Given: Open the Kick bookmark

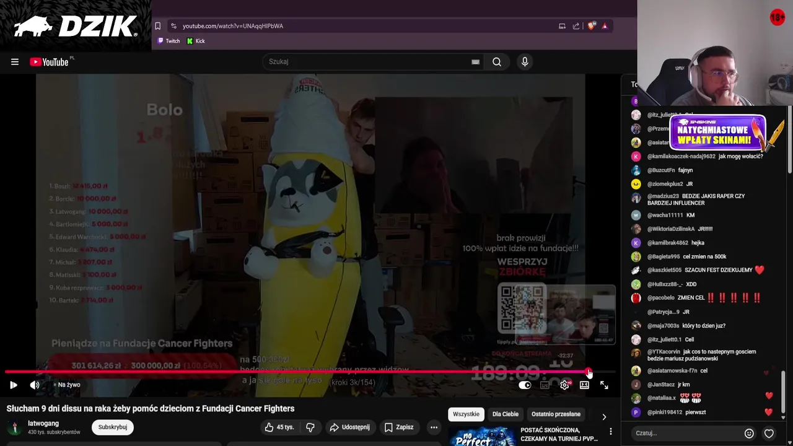Looking at the screenshot, I should [196, 41].
